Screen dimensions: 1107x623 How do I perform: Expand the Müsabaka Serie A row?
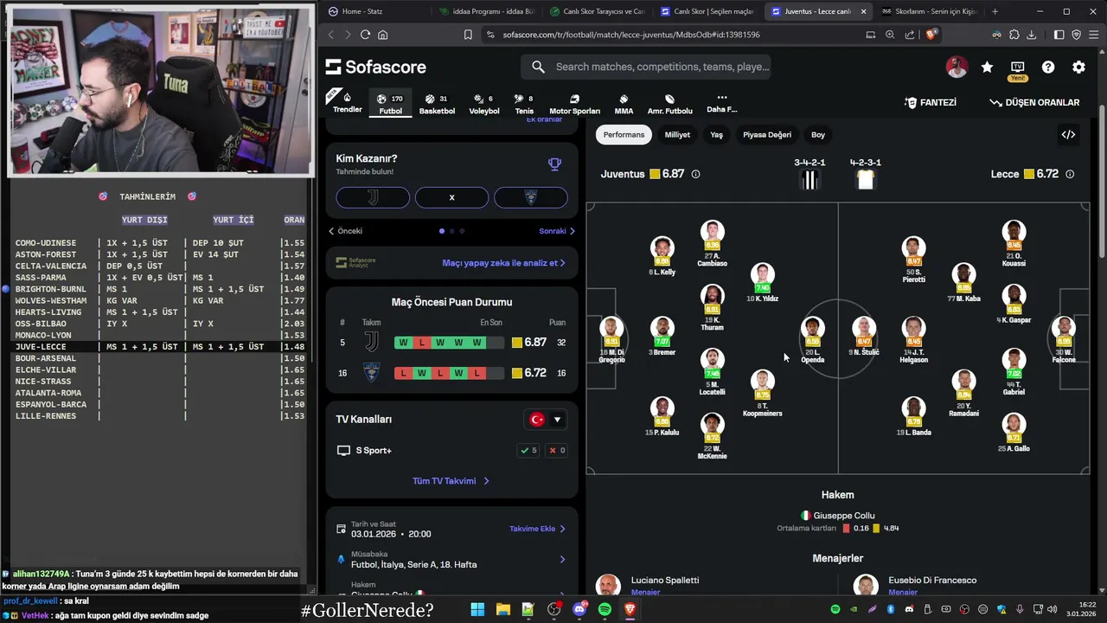pyautogui.click(x=451, y=559)
